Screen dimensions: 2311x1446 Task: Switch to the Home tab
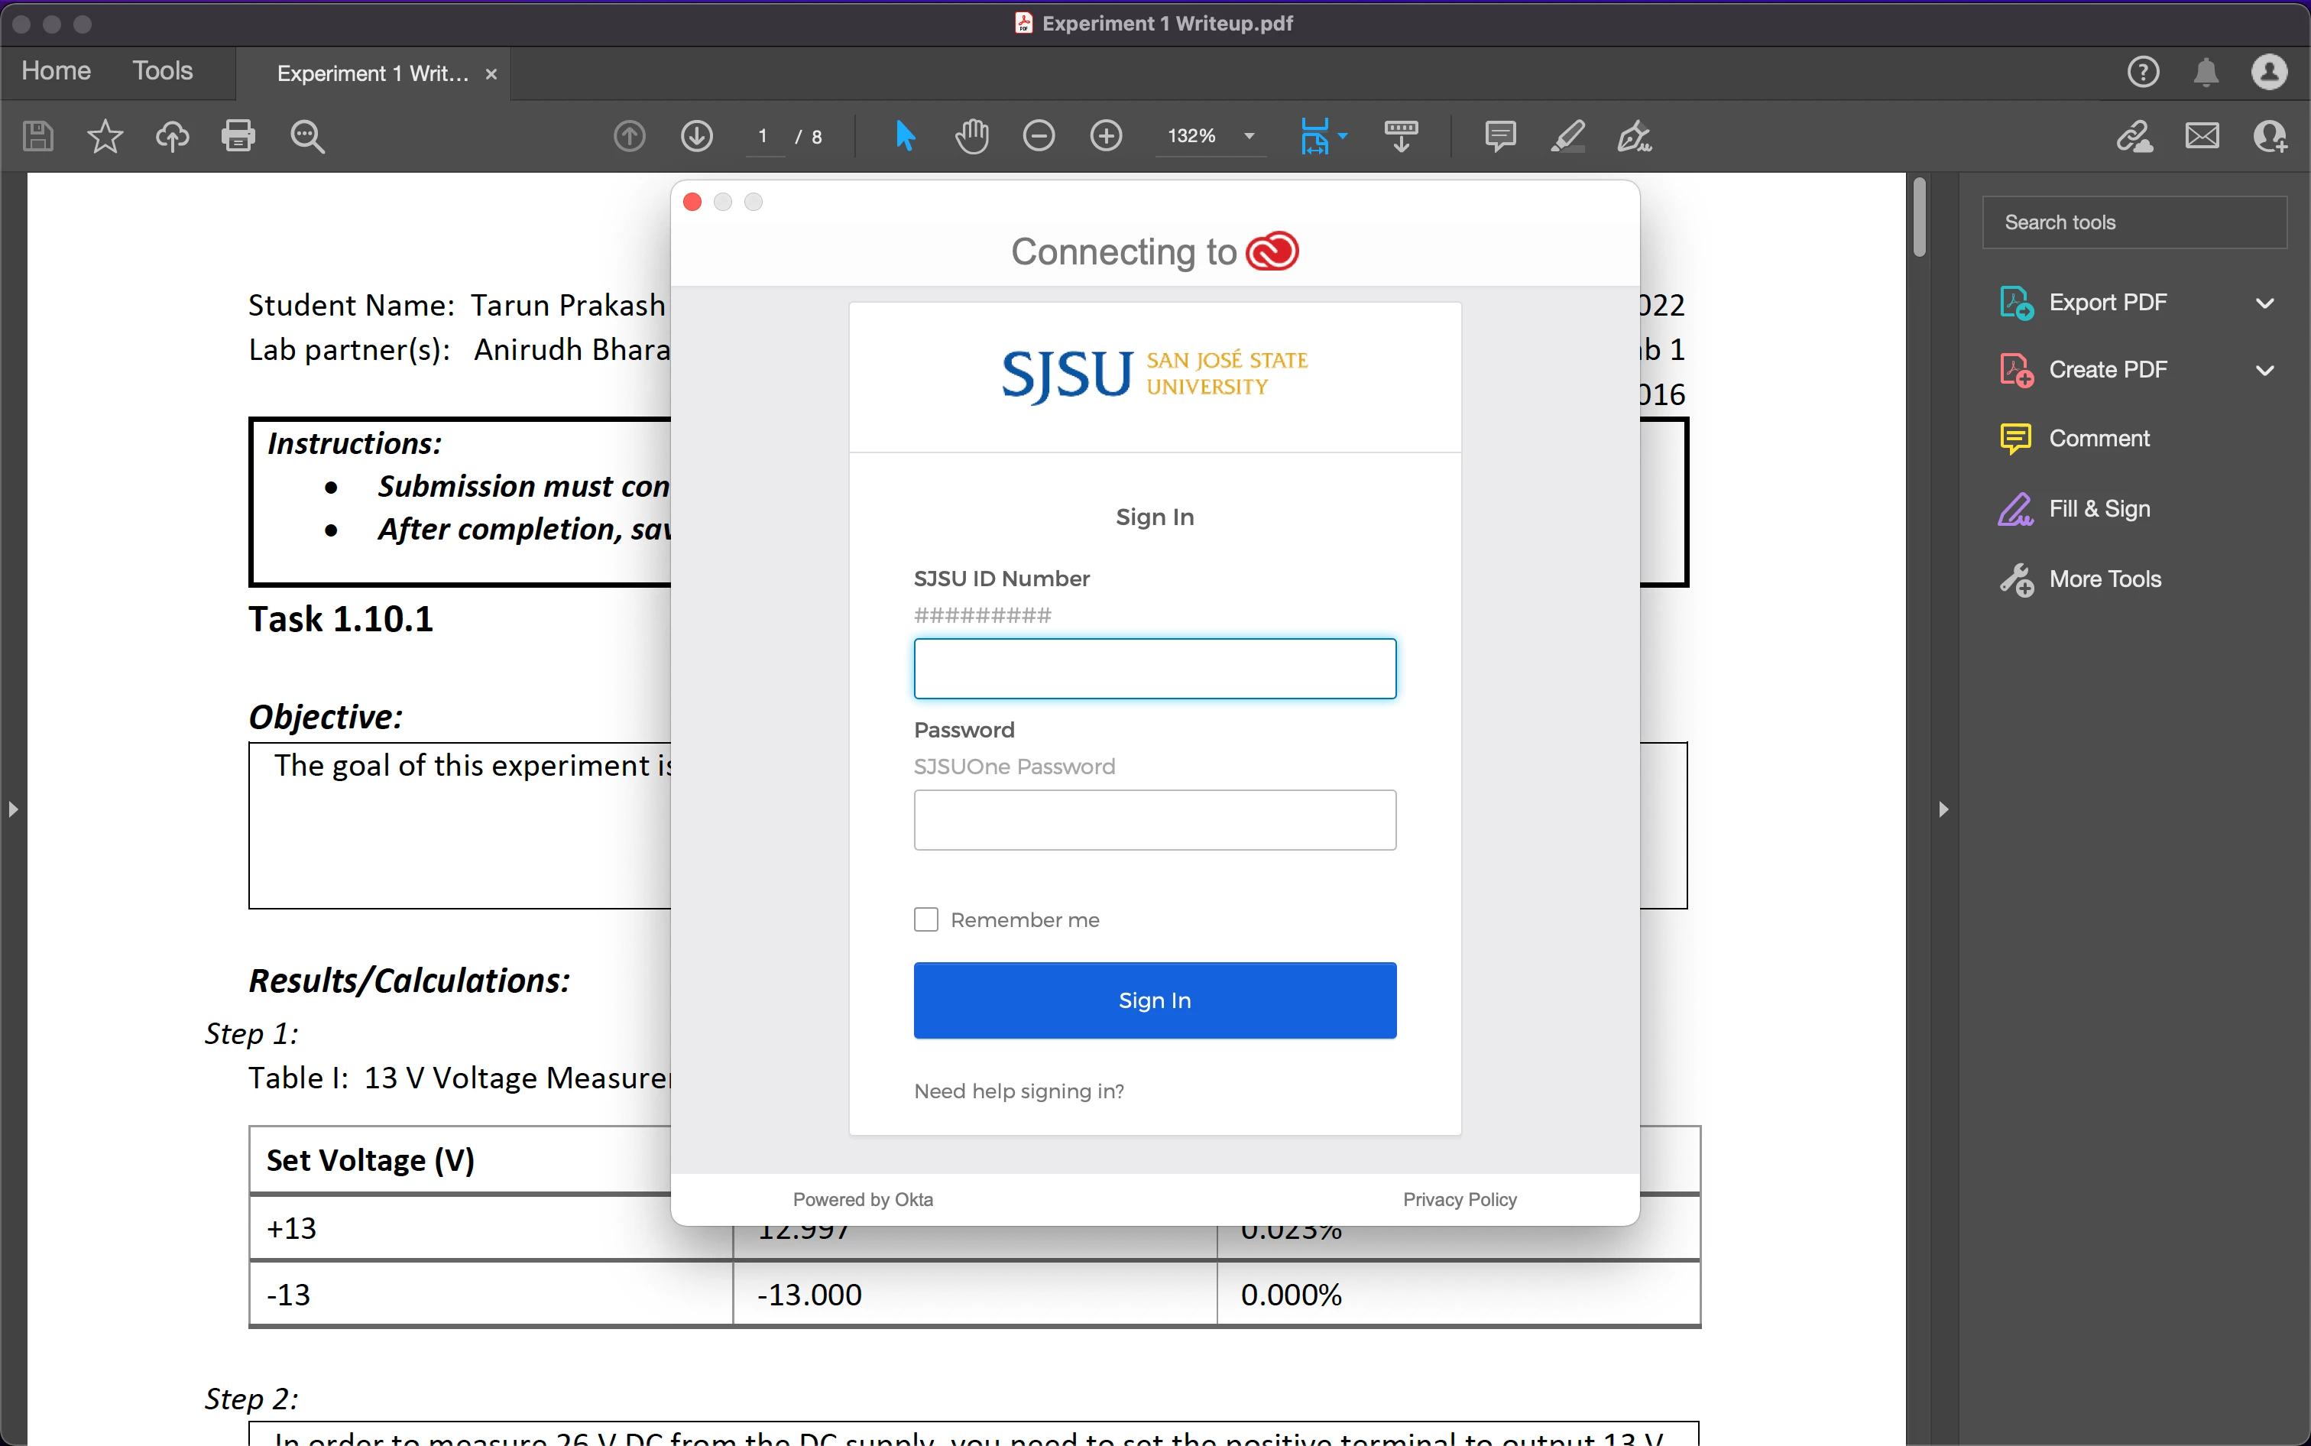[x=56, y=71]
